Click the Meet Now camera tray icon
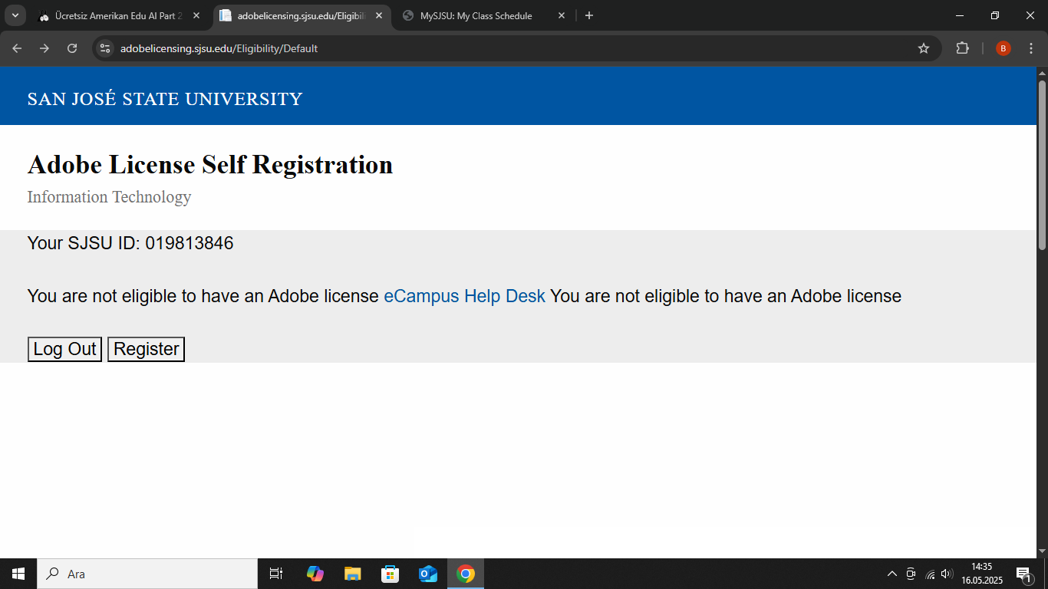The height and width of the screenshot is (589, 1048). pos(911,574)
